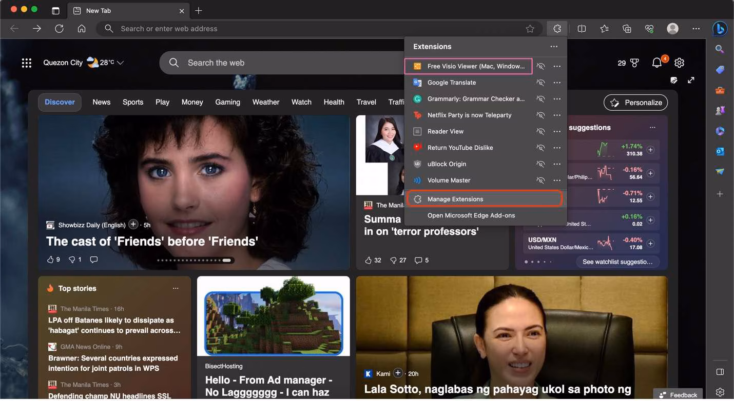Toggle the eye icon for uBlock Origin
Viewport: 734px width, 401px height.
coord(540,164)
